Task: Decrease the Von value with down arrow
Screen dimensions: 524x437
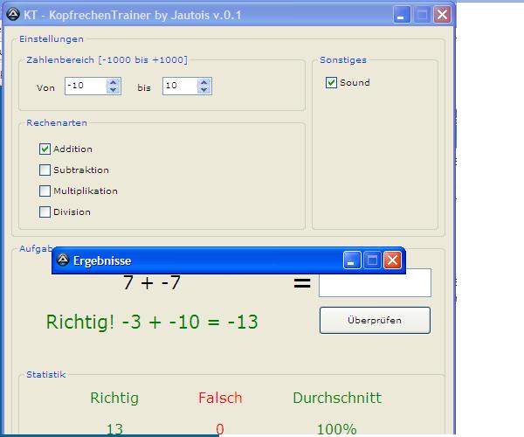Action: point(113,90)
